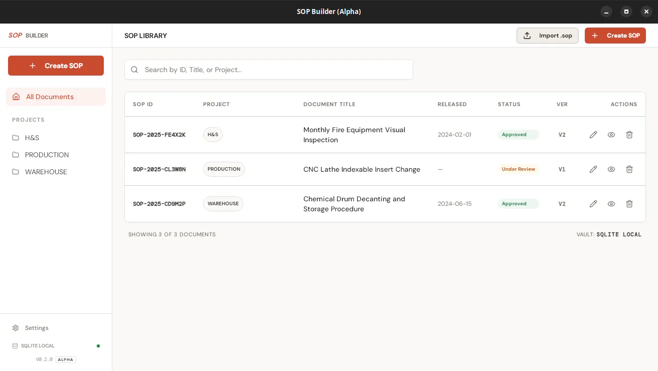Image resolution: width=658 pixels, height=371 pixels.
Task: Click the folder icon beside WAREHOUSE
Action: [x=16, y=172]
